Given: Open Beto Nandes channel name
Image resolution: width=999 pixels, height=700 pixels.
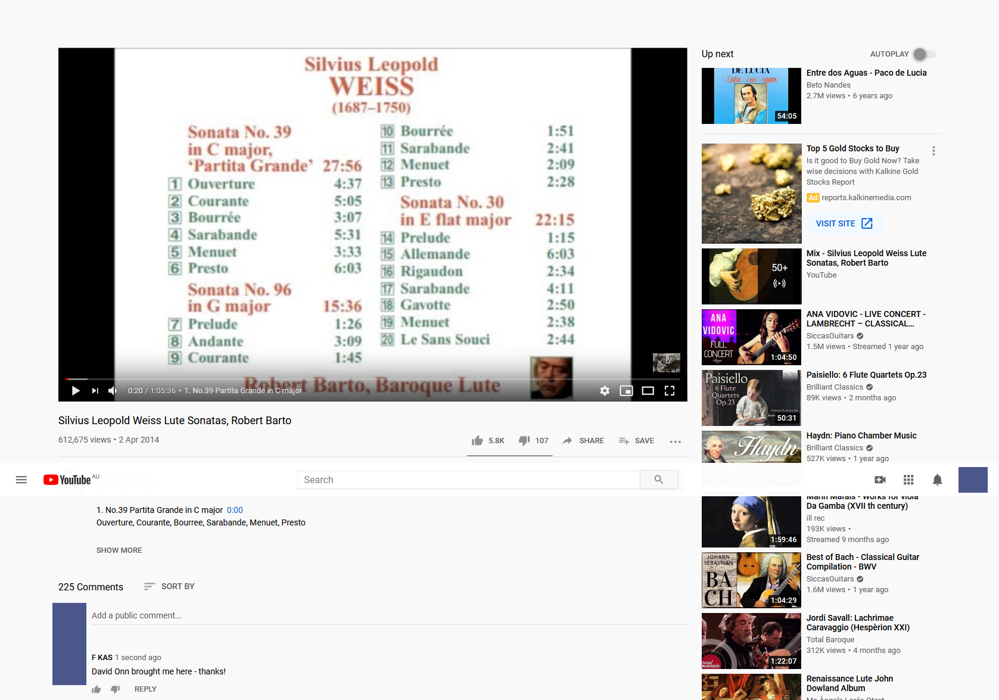Looking at the screenshot, I should 828,85.
